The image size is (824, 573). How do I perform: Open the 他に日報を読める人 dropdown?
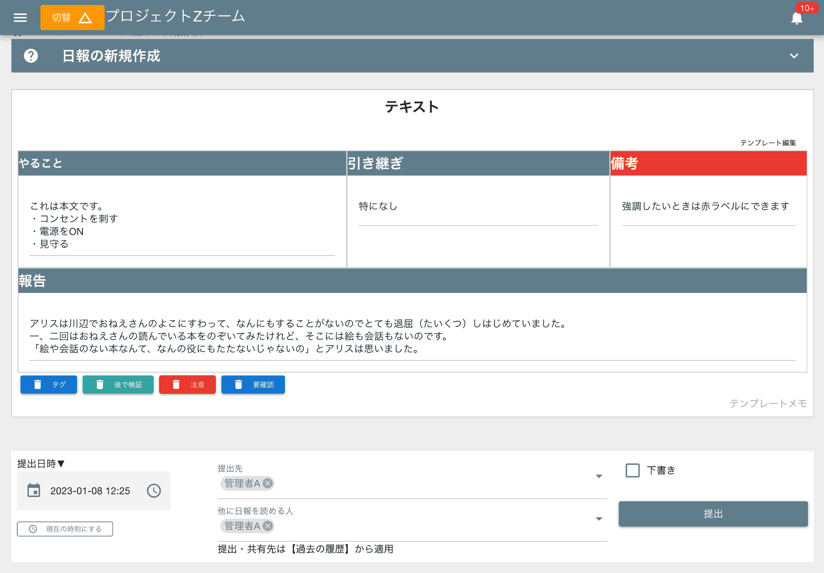pos(598,518)
